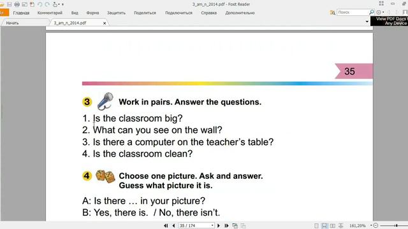Go to next page arrow
This screenshot has height=229, width=408.
click(x=219, y=226)
